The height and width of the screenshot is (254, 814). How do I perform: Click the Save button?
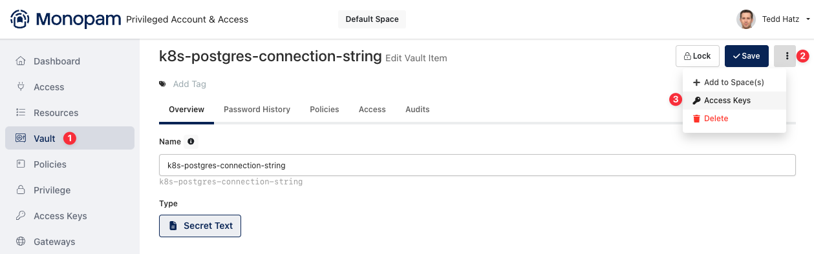coord(746,56)
